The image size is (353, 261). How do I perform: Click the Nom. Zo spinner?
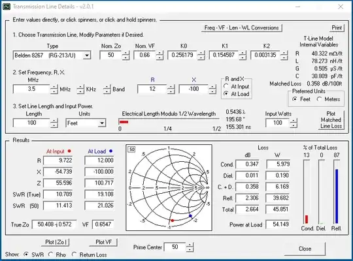[126, 55]
